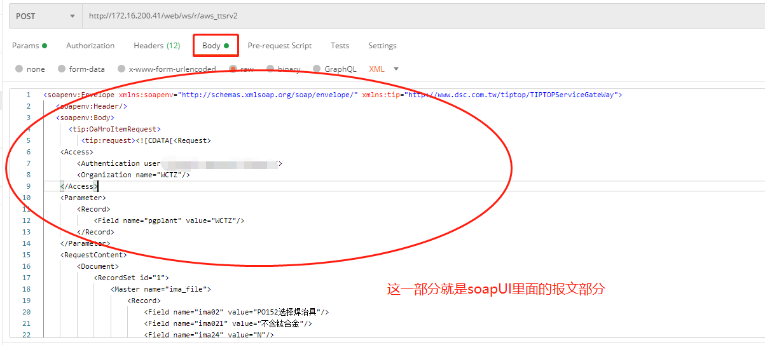
Task: Click the closing /Parameter tag line
Action: 85,243
